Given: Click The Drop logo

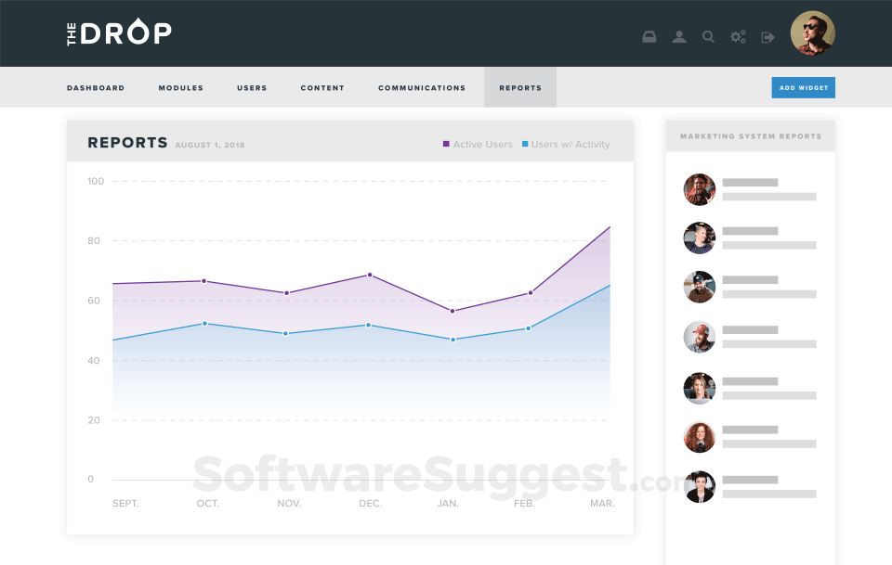Looking at the screenshot, I should (x=119, y=32).
